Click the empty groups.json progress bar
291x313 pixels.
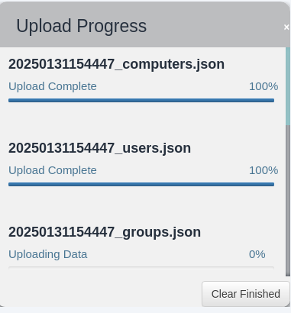141,268
